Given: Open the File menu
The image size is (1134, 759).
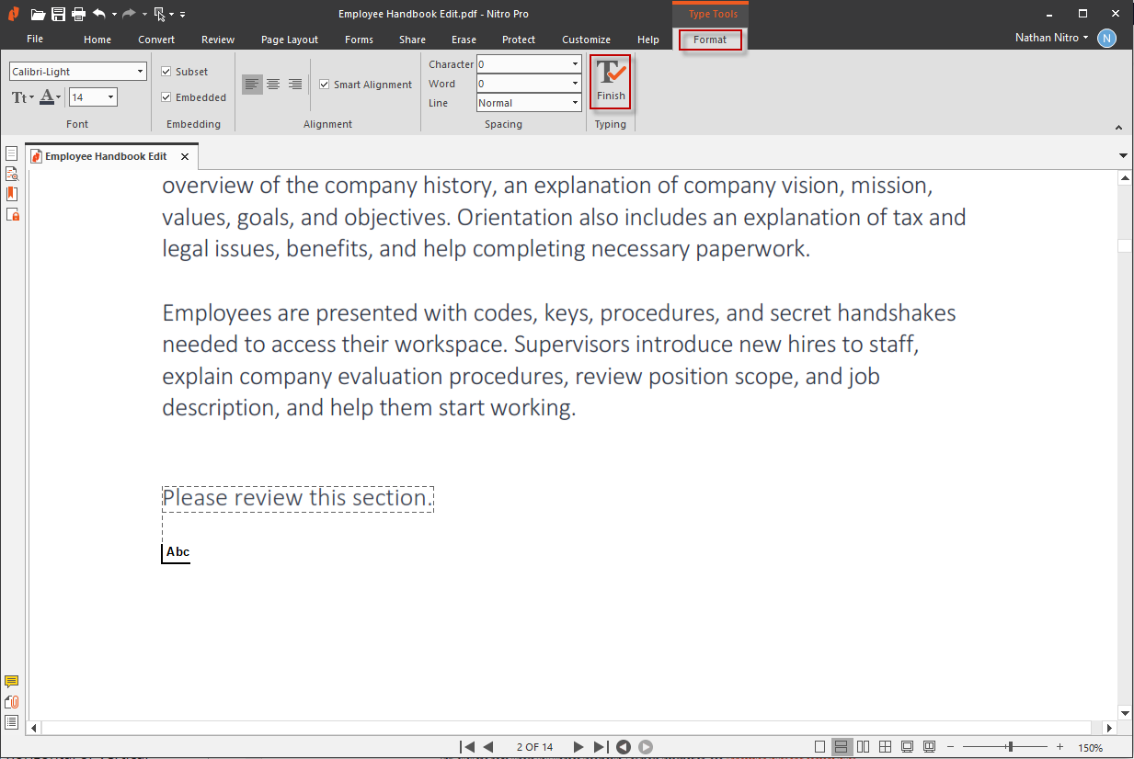Looking at the screenshot, I should pyautogui.click(x=35, y=40).
